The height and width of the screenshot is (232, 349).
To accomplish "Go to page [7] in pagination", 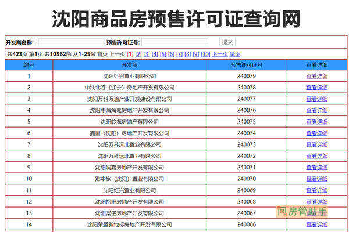I will [x=180, y=54].
